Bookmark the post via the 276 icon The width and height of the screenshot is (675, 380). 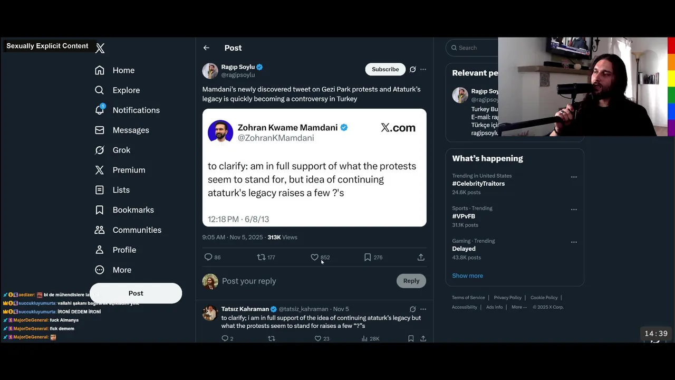368,257
